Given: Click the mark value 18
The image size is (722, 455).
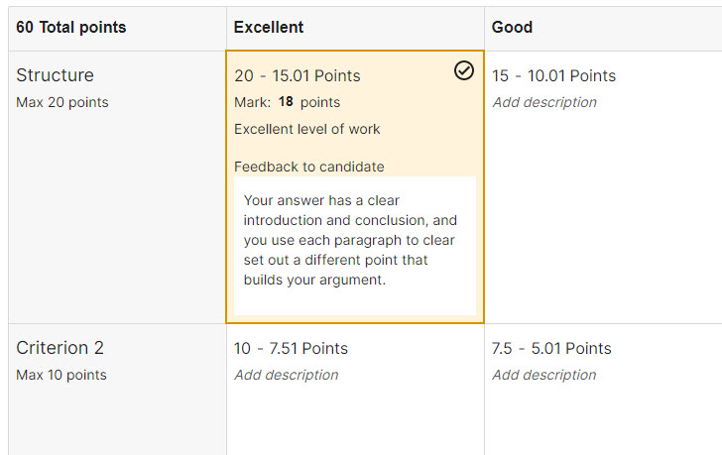Looking at the screenshot, I should tap(286, 102).
